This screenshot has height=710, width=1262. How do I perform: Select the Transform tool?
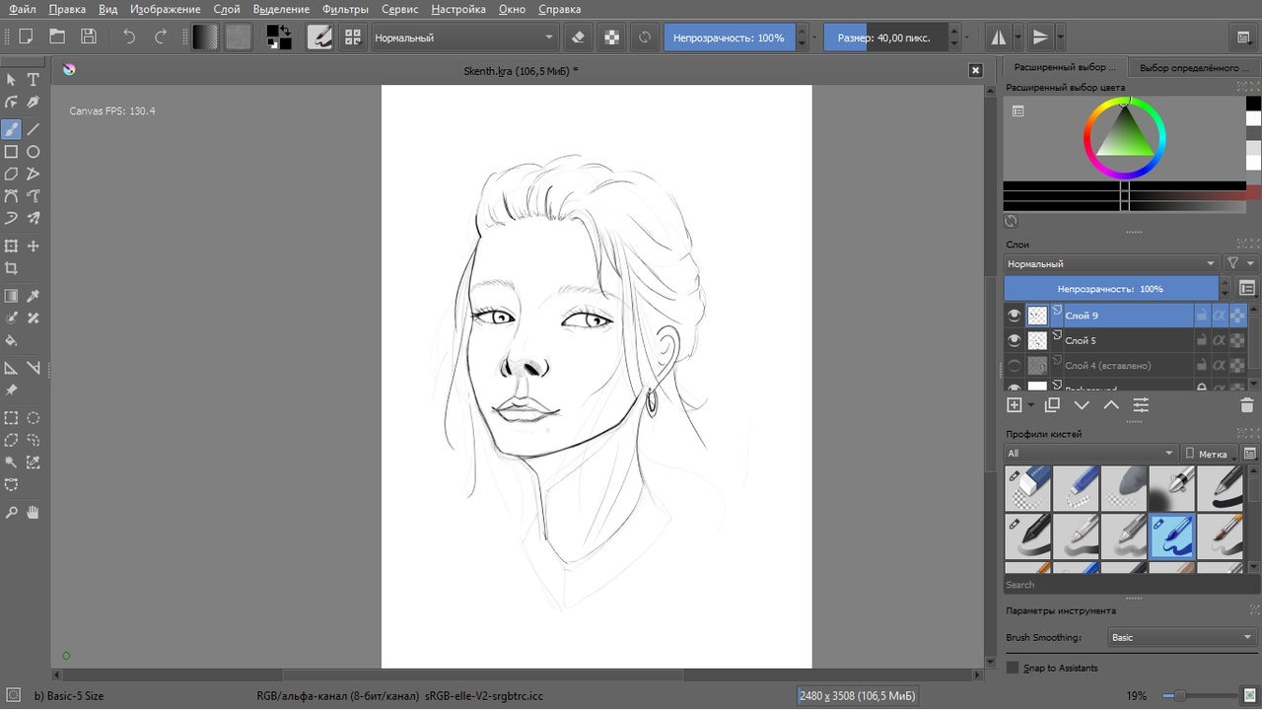pyautogui.click(x=11, y=246)
